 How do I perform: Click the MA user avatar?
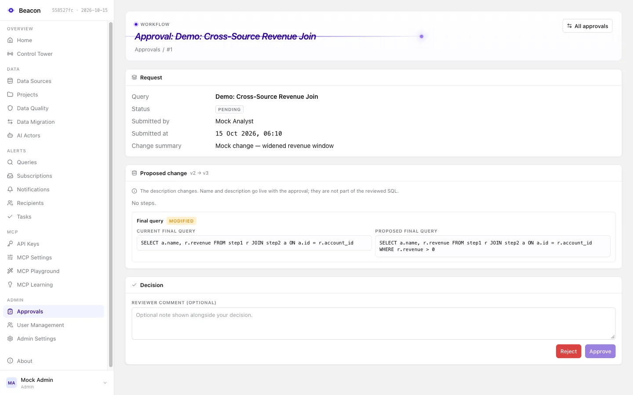point(11,383)
